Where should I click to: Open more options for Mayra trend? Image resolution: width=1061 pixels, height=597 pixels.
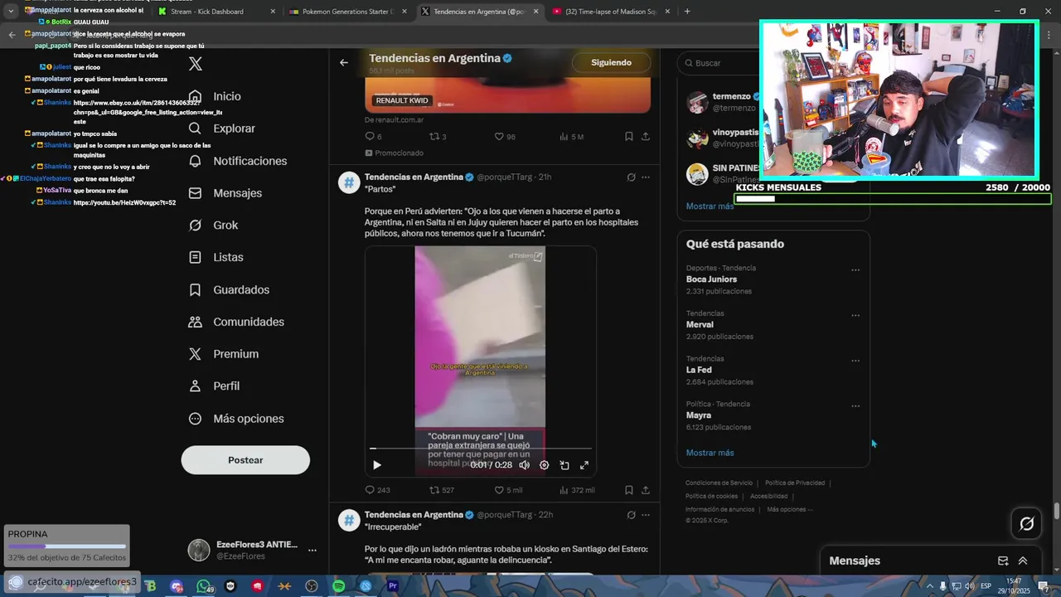click(x=855, y=407)
